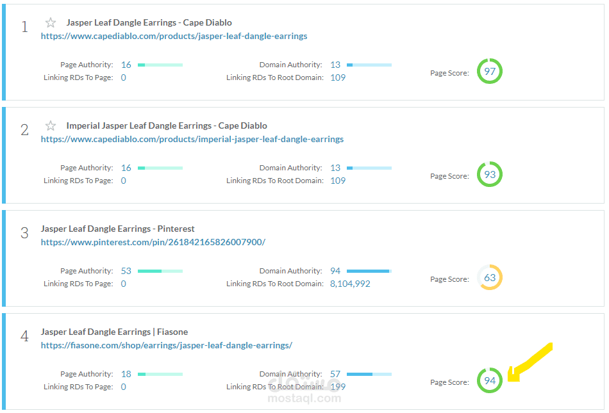
Task: Click Pinterest Domain Authority bar
Action: tap(369, 271)
